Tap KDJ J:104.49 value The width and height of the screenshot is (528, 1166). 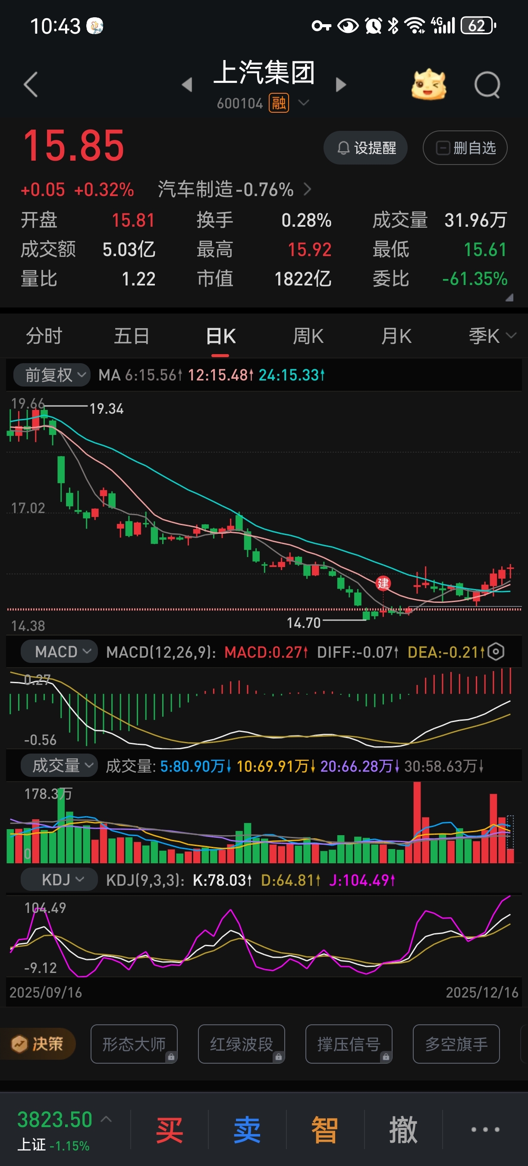pyautogui.click(x=362, y=880)
